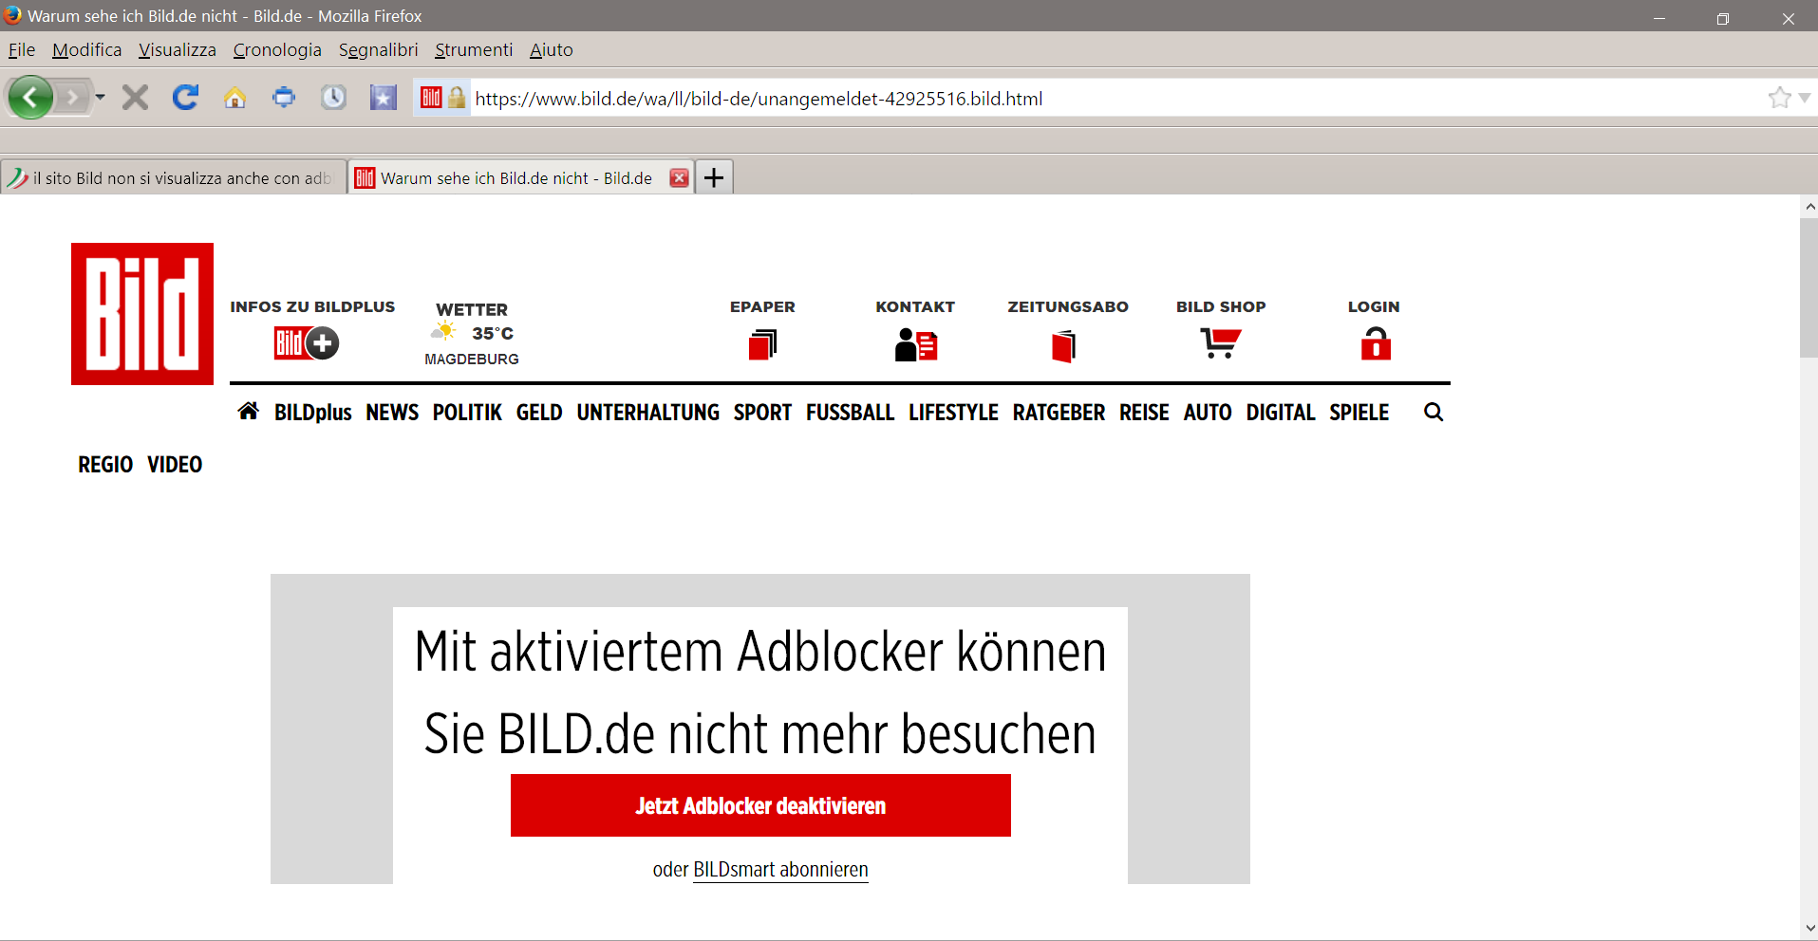The height and width of the screenshot is (941, 1818).
Task: Open the Modifica menu
Action: click(x=86, y=50)
